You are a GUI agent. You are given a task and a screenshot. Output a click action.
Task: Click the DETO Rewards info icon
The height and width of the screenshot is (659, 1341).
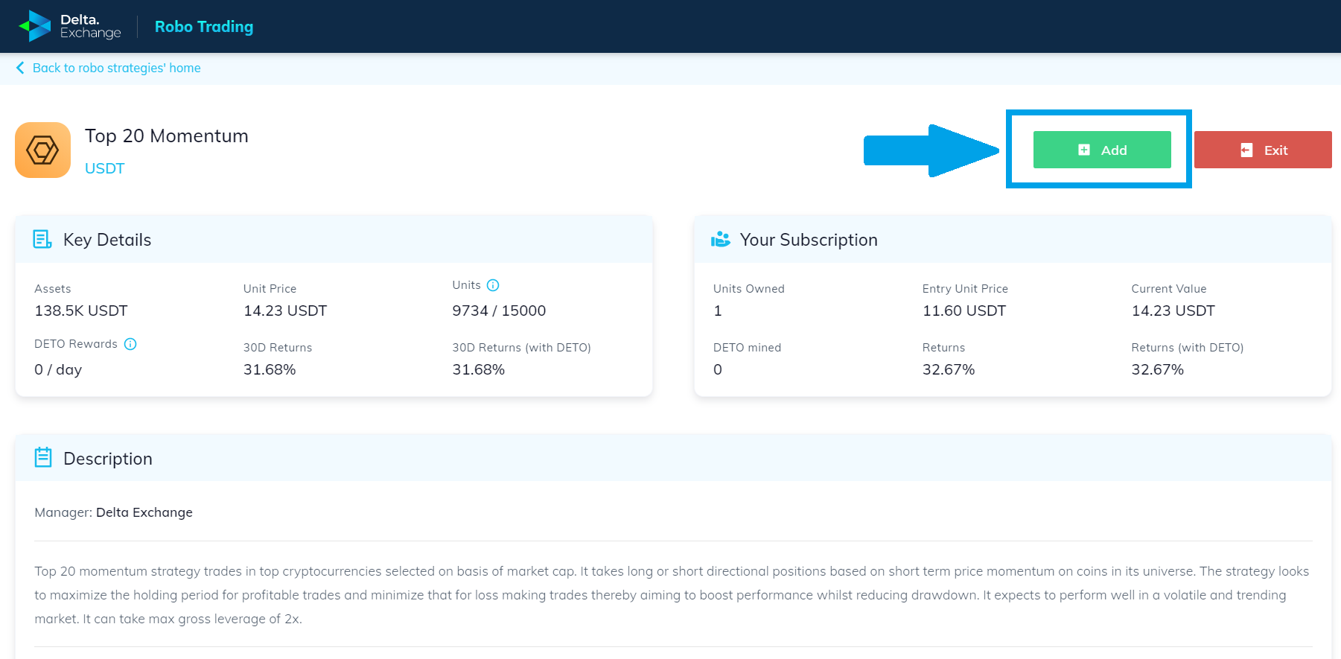click(130, 344)
